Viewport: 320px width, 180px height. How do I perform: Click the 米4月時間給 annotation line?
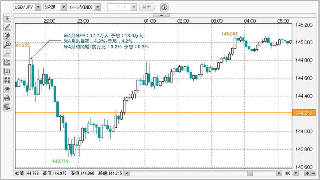[106, 47]
